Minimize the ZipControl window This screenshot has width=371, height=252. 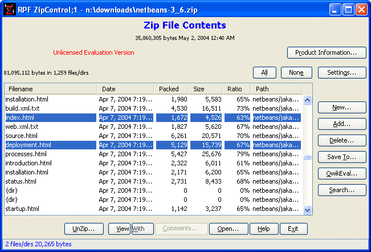click(335, 10)
